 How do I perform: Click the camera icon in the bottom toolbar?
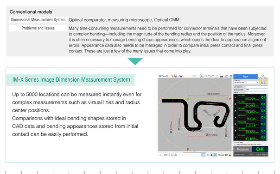(x=165, y=155)
